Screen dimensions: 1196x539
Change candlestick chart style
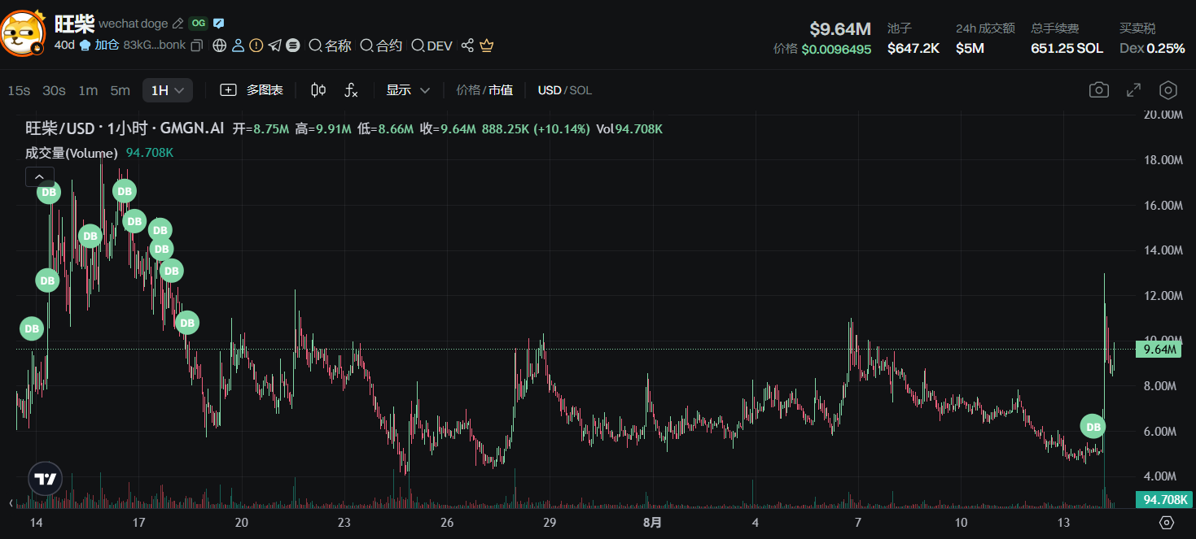pyautogui.click(x=318, y=90)
